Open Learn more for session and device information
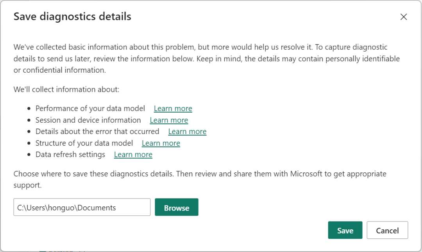Image resolution: width=422 pixels, height=252 pixels. pos(169,120)
